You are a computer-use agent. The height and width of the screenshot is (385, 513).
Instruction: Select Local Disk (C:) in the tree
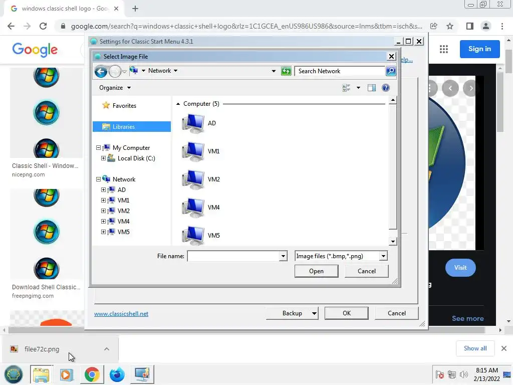point(136,158)
